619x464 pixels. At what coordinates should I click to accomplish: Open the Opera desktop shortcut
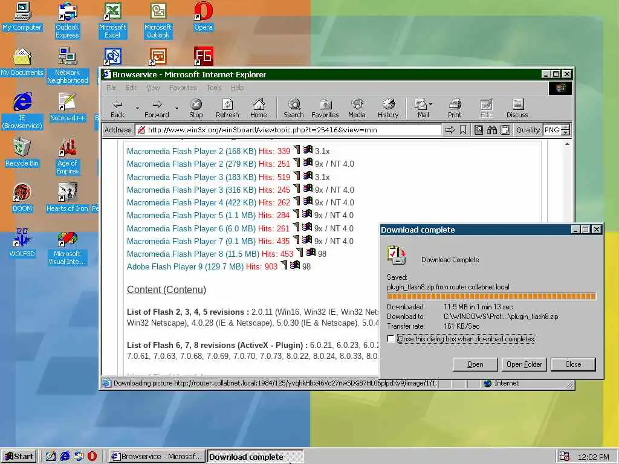click(203, 16)
